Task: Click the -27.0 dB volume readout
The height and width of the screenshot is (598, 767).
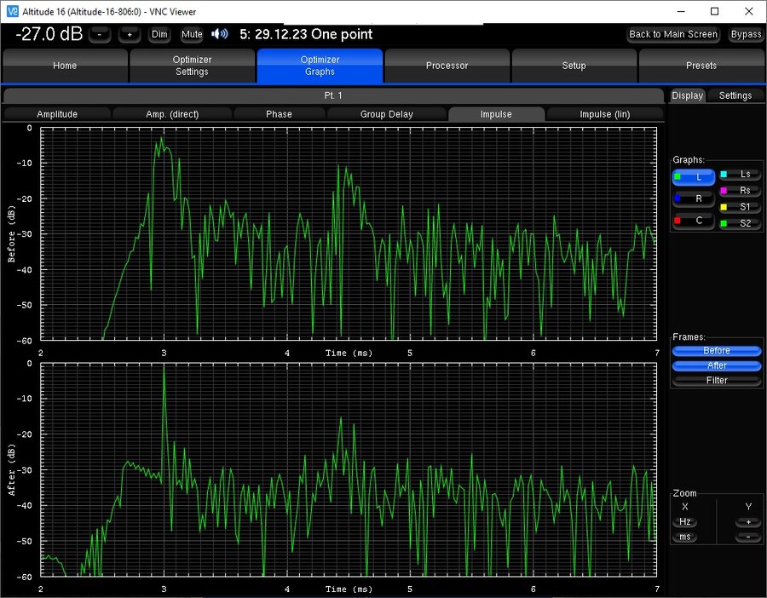Action: coord(49,34)
